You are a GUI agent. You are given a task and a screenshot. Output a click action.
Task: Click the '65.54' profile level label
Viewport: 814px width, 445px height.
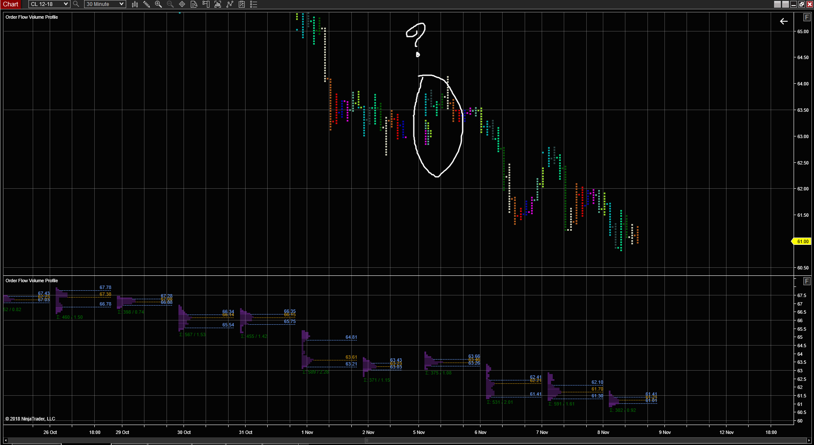(228, 325)
